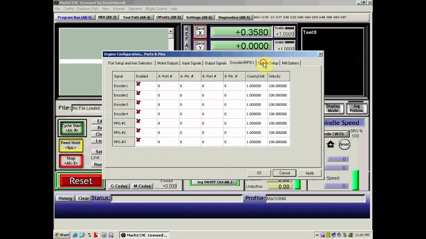Toggle the Jog Follow button
The image size is (426, 239).
[x=356, y=109]
